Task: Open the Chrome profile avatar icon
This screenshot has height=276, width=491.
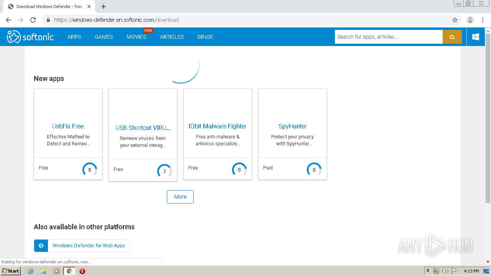Action: (470, 20)
